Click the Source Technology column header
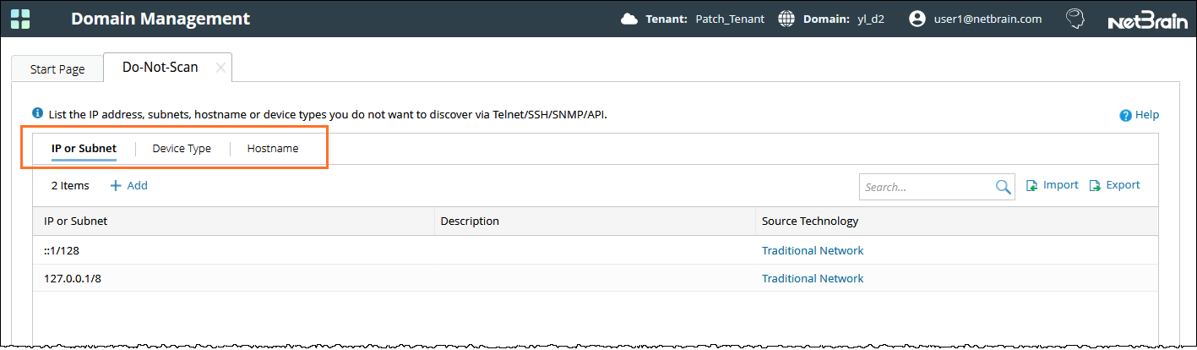The image size is (1197, 350). 810,221
